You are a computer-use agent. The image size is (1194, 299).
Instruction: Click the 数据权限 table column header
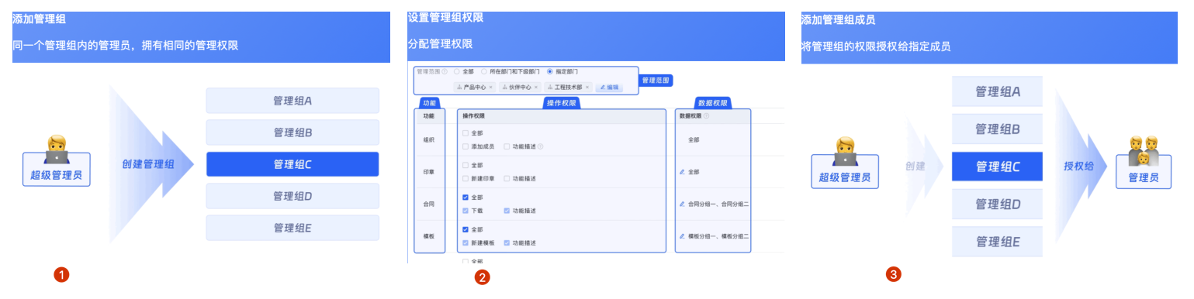tap(690, 116)
